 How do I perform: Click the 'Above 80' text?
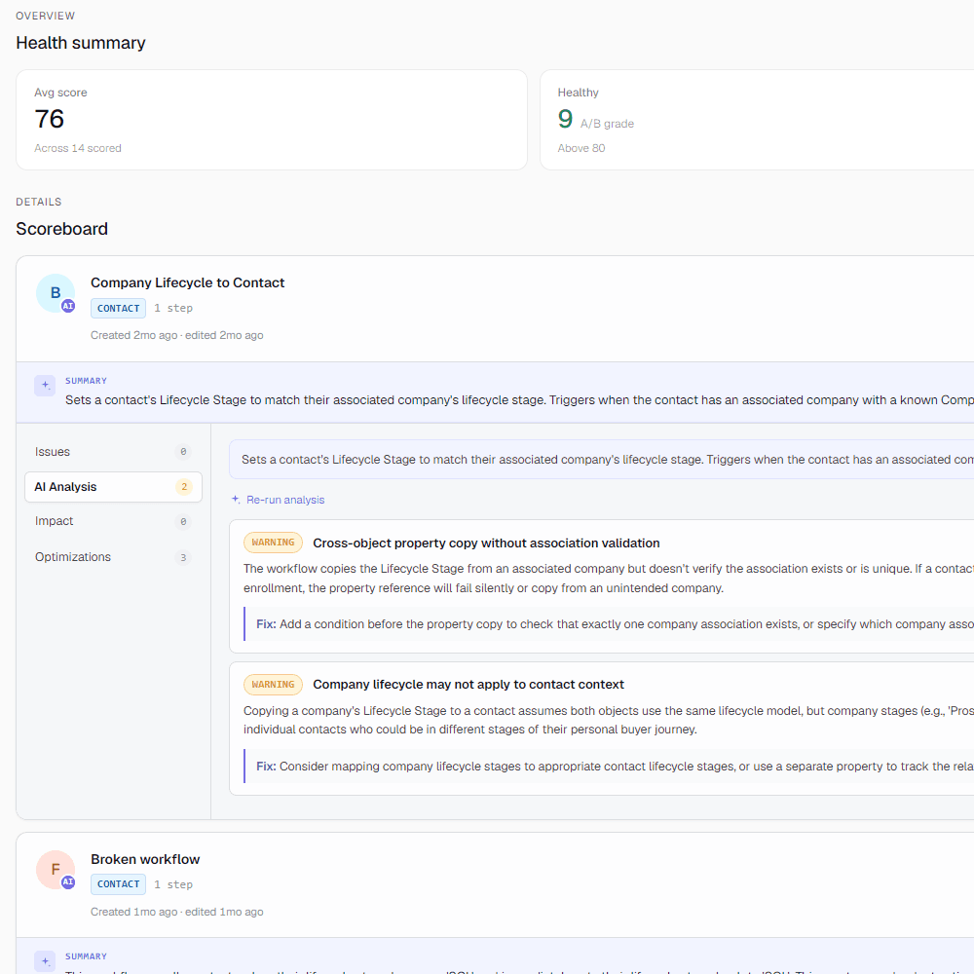(x=581, y=148)
